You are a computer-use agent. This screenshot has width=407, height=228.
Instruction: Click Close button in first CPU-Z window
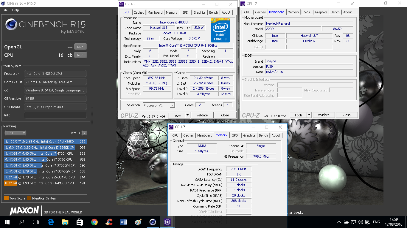click(x=225, y=115)
